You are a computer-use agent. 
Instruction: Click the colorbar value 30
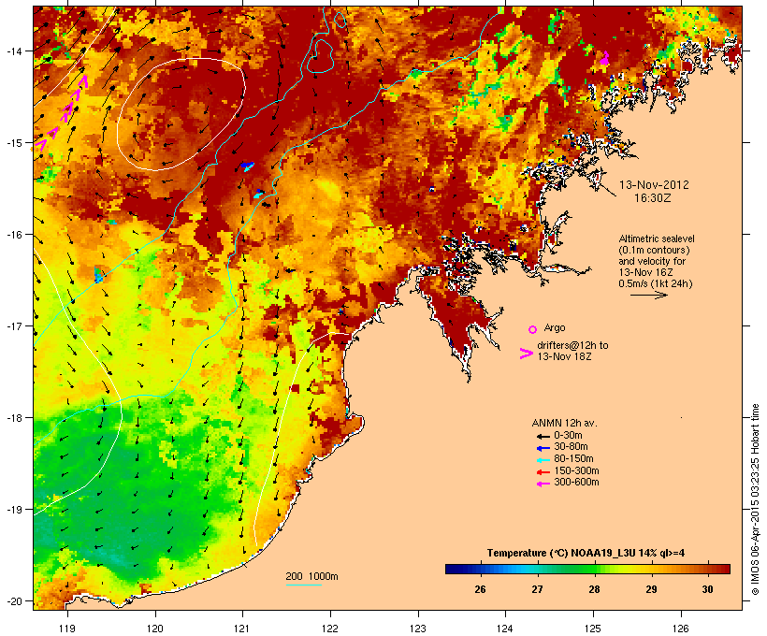tap(707, 589)
